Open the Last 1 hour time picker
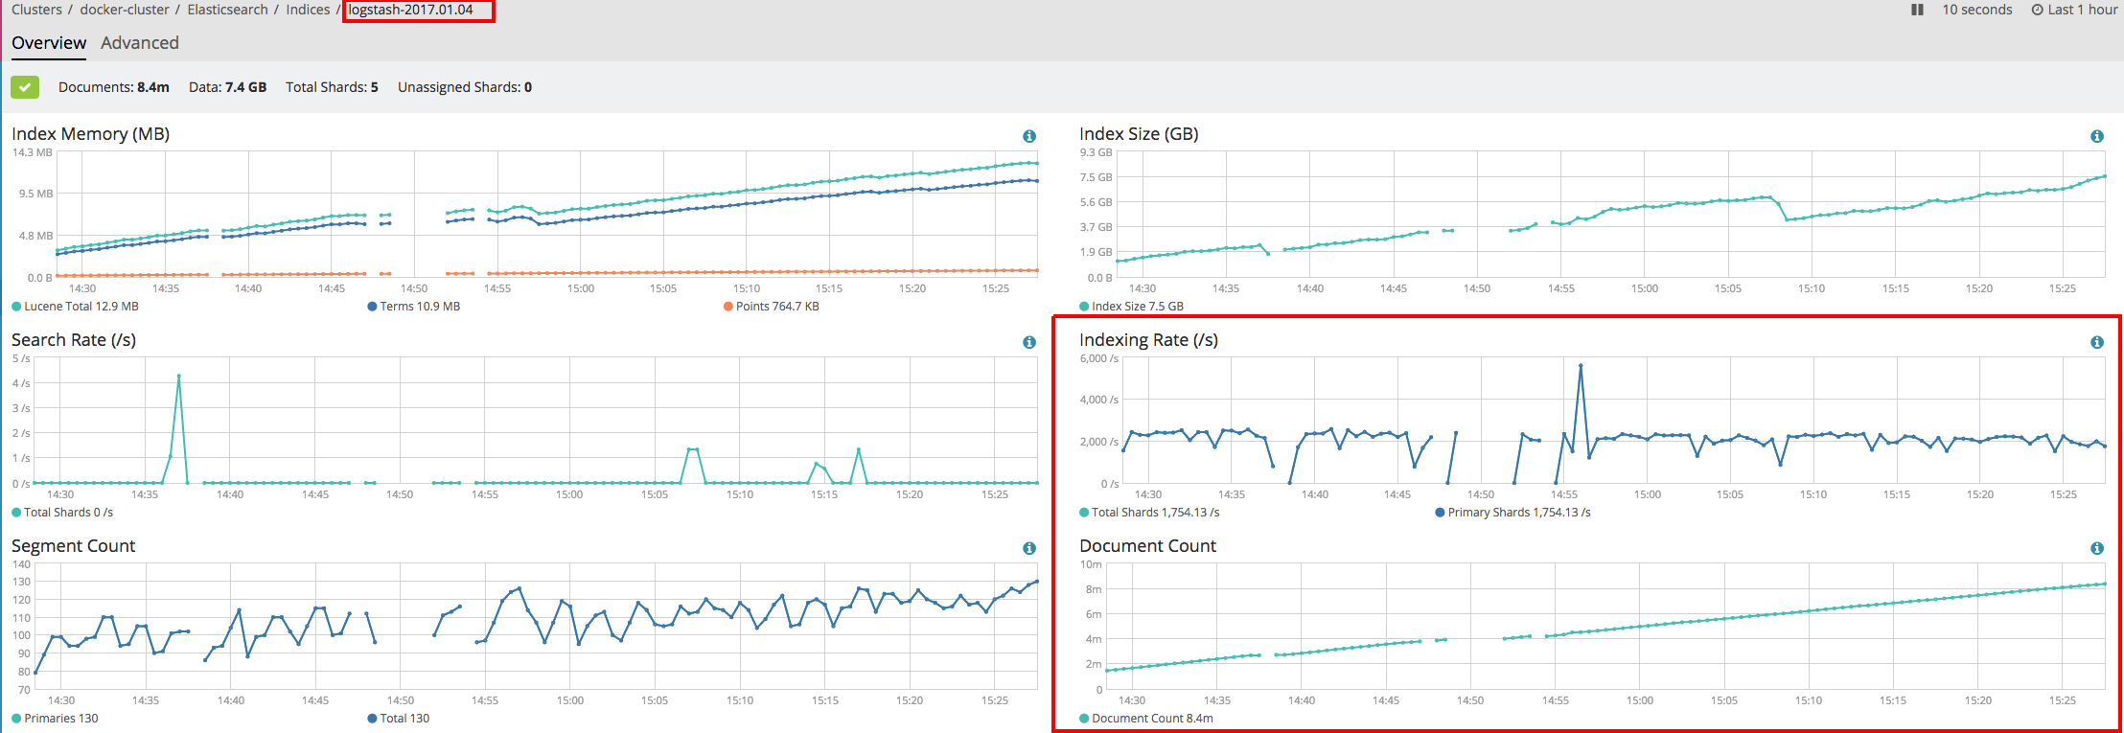The height and width of the screenshot is (733, 2124). coord(2074,10)
